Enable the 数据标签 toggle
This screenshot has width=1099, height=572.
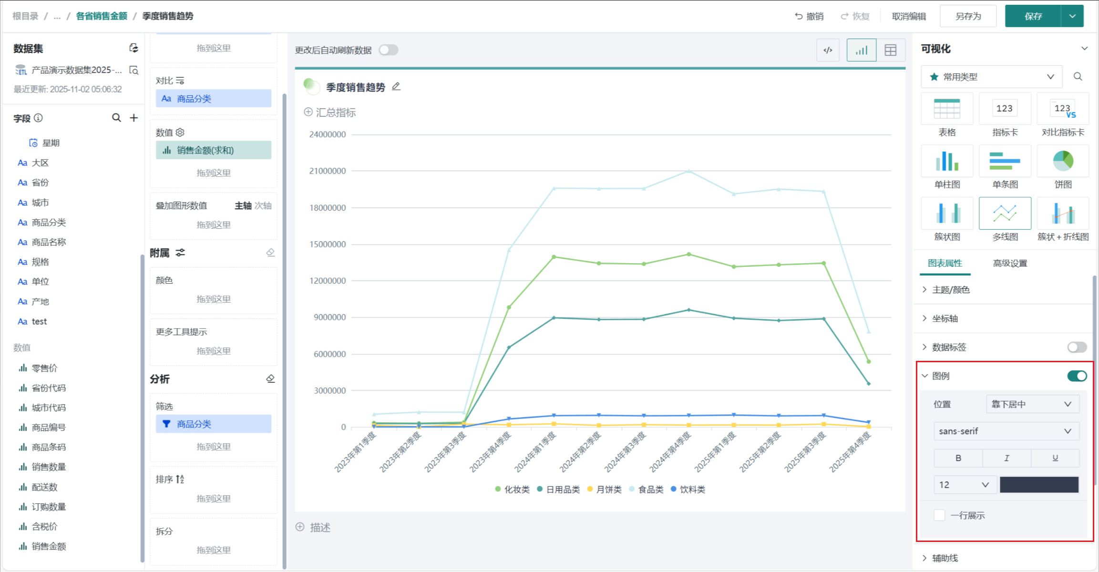(x=1077, y=347)
